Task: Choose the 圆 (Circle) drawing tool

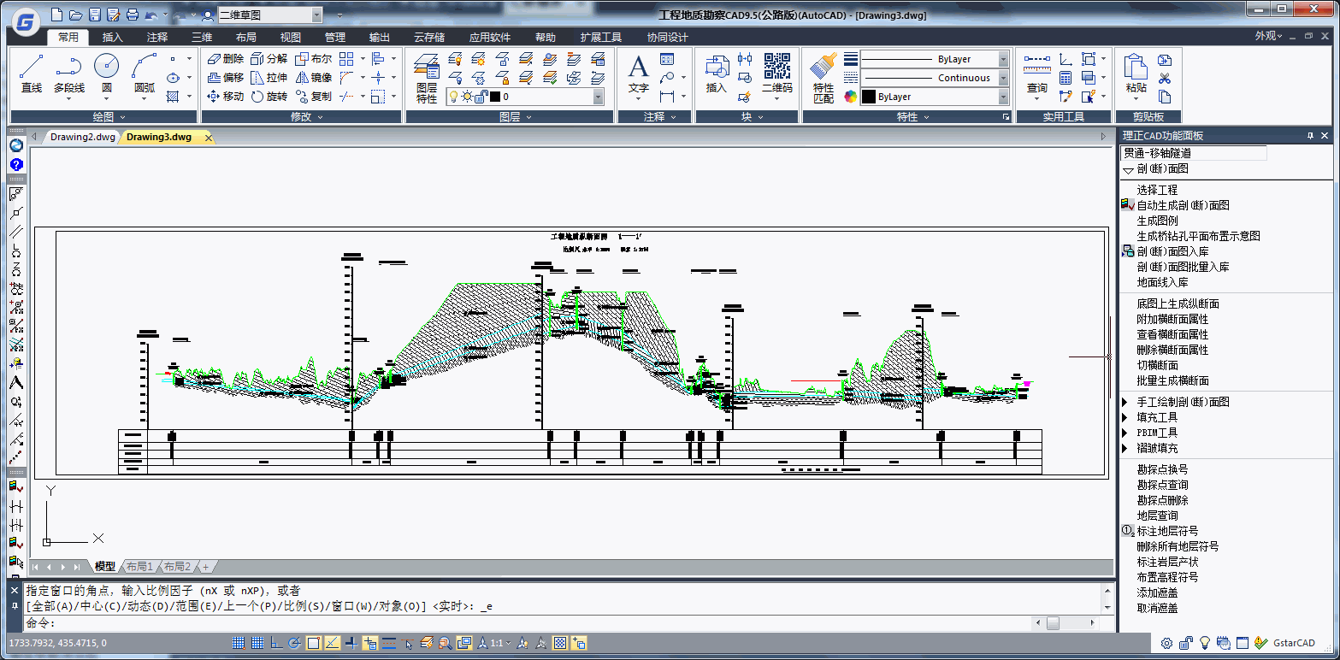Action: [106, 73]
